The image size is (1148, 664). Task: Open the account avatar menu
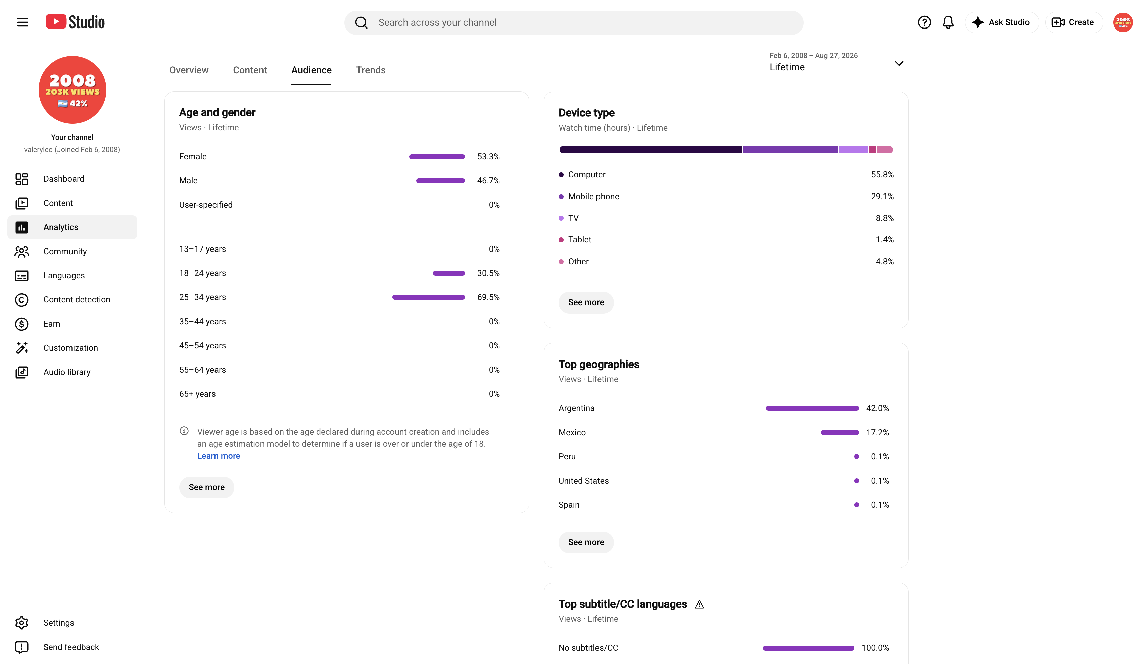[x=1122, y=22]
